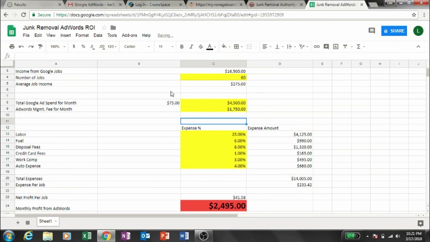Screen dimensions: 430x242
Task: Open the all sheets list icon
Action: pyautogui.click(x=28, y=223)
